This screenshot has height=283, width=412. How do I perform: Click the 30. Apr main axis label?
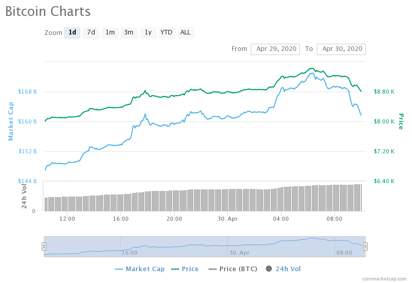[x=228, y=219]
